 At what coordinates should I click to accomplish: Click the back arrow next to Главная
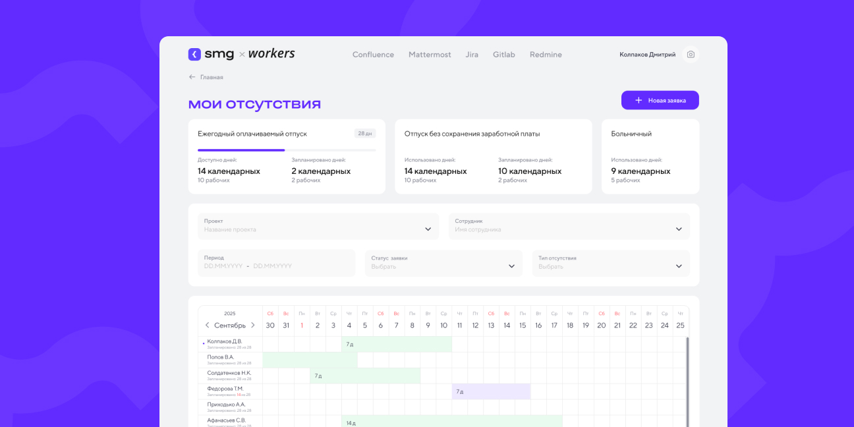coord(192,77)
